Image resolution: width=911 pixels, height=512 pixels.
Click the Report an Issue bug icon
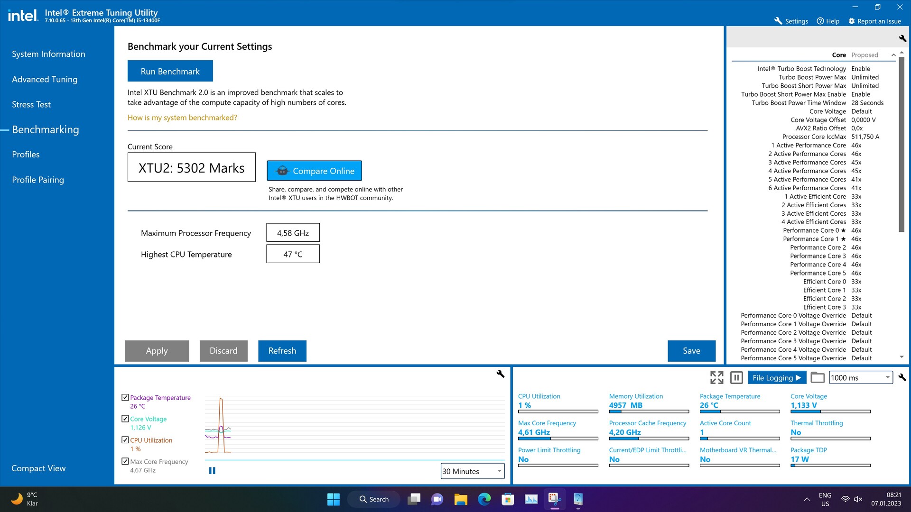click(852, 21)
